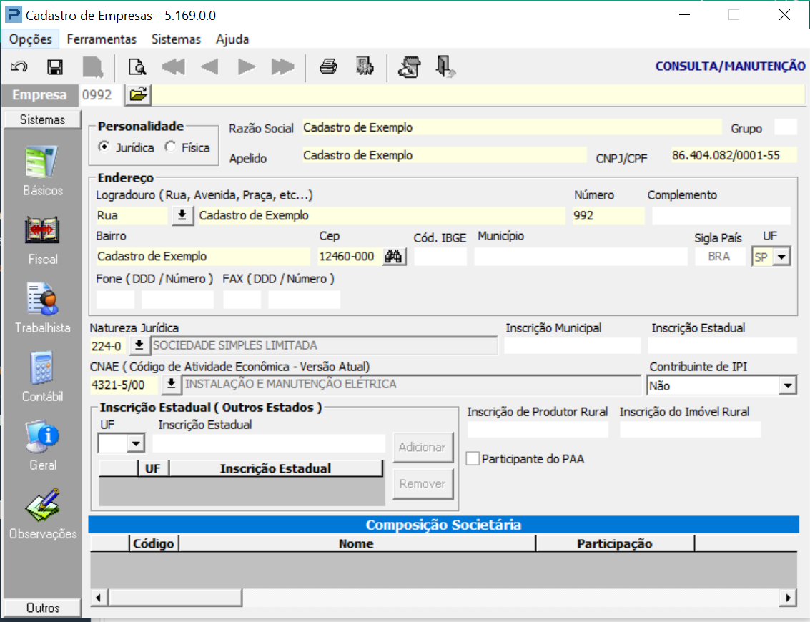
Task: Select the Jurídica radio button
Action: click(104, 147)
